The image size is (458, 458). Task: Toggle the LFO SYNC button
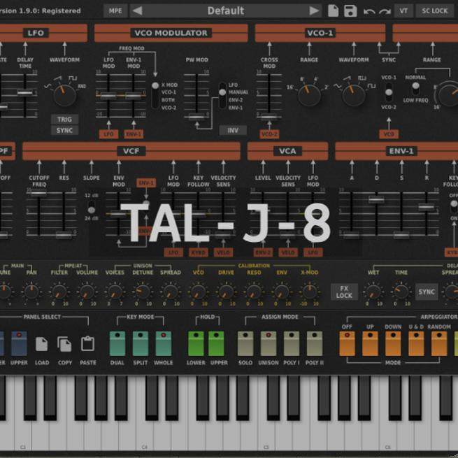tap(64, 130)
